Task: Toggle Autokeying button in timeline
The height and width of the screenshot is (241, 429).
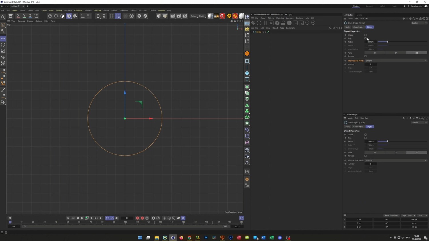Action: [142, 218]
